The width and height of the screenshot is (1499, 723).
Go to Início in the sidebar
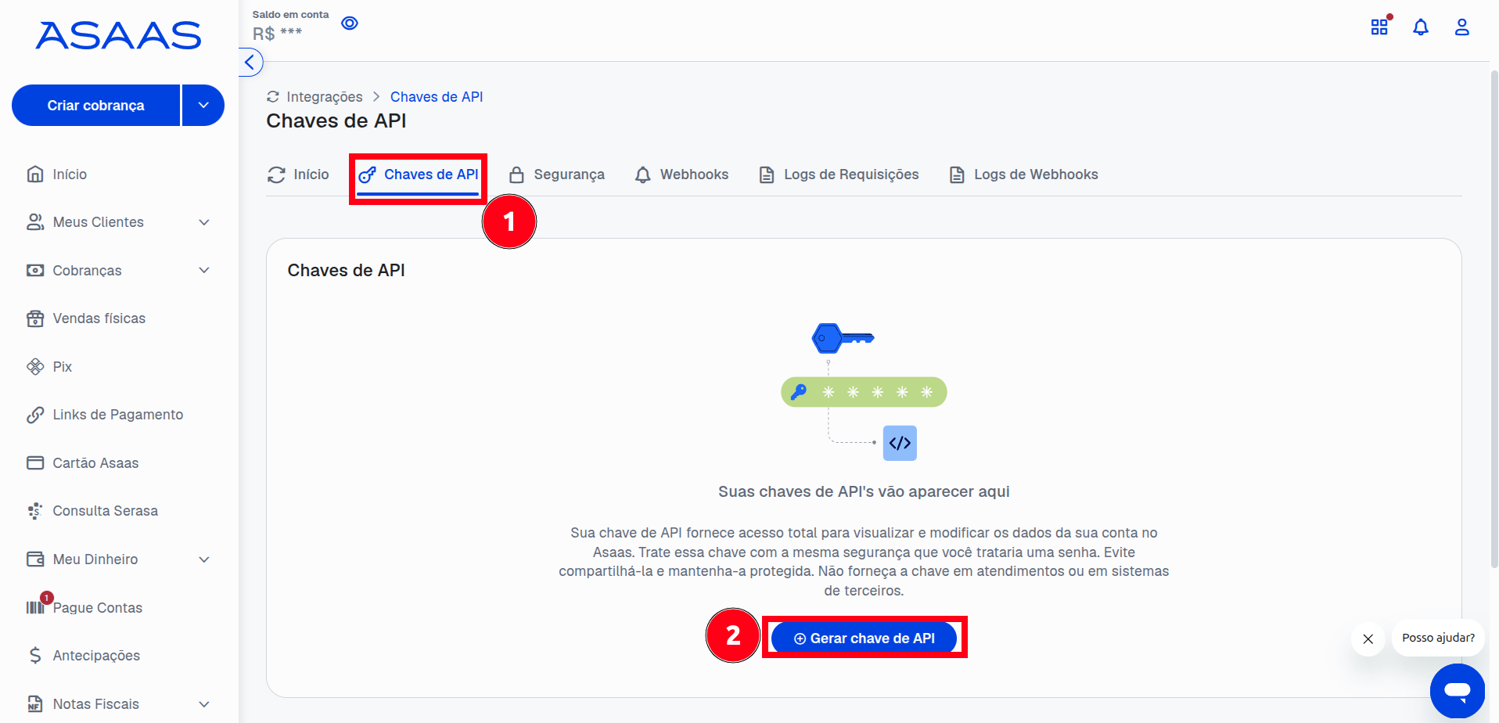click(x=70, y=174)
